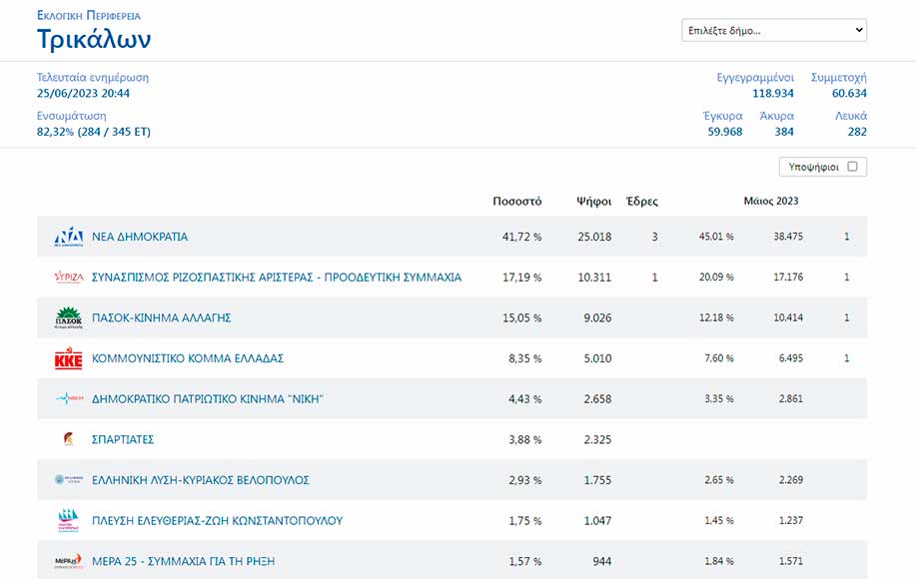Click the Έδρες column header

642,202
